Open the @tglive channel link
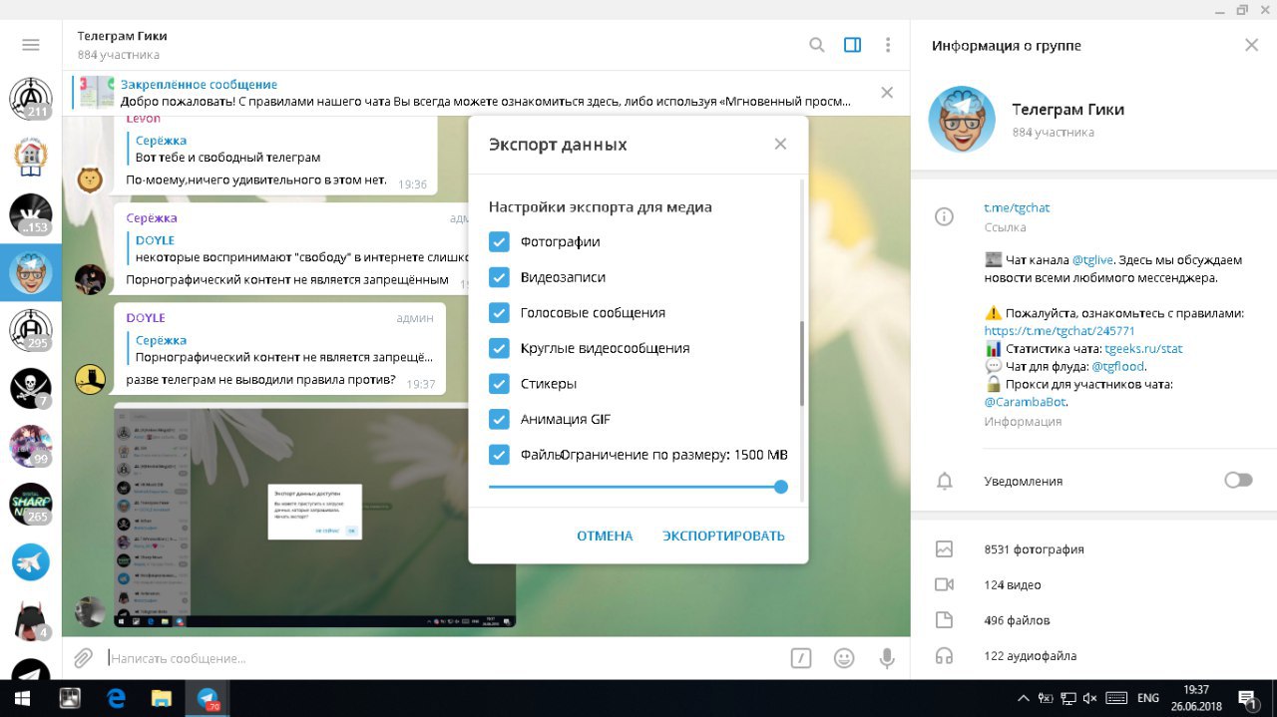 [x=1092, y=259]
